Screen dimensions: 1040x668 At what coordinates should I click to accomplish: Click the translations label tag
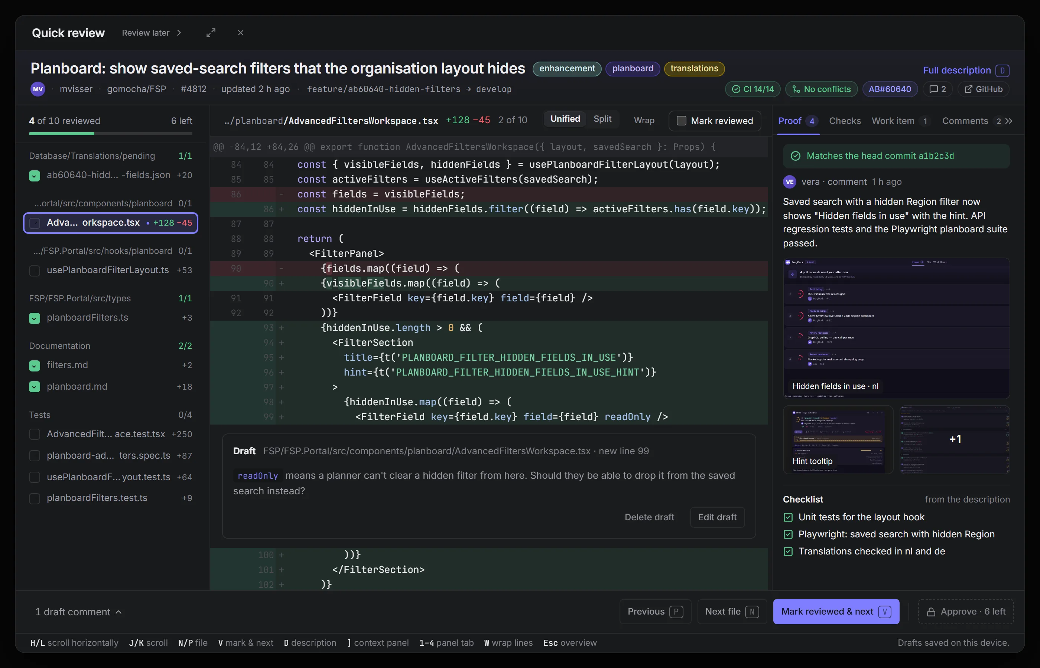pos(694,69)
